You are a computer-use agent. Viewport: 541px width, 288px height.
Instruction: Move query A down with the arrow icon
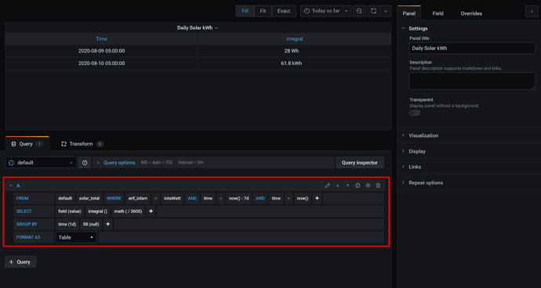(338, 185)
